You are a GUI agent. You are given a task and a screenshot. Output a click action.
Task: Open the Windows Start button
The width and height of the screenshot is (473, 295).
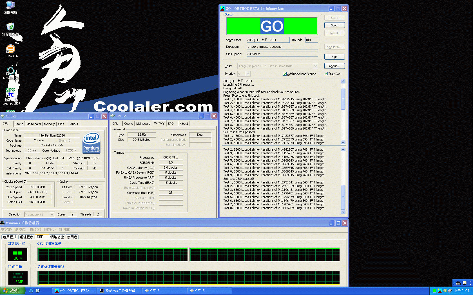coord(13,291)
